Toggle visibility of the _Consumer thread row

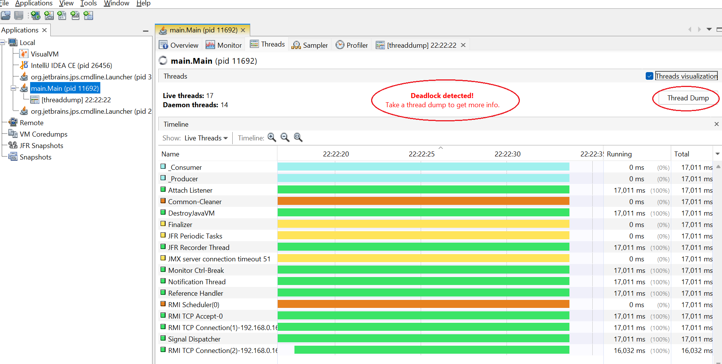(x=163, y=167)
